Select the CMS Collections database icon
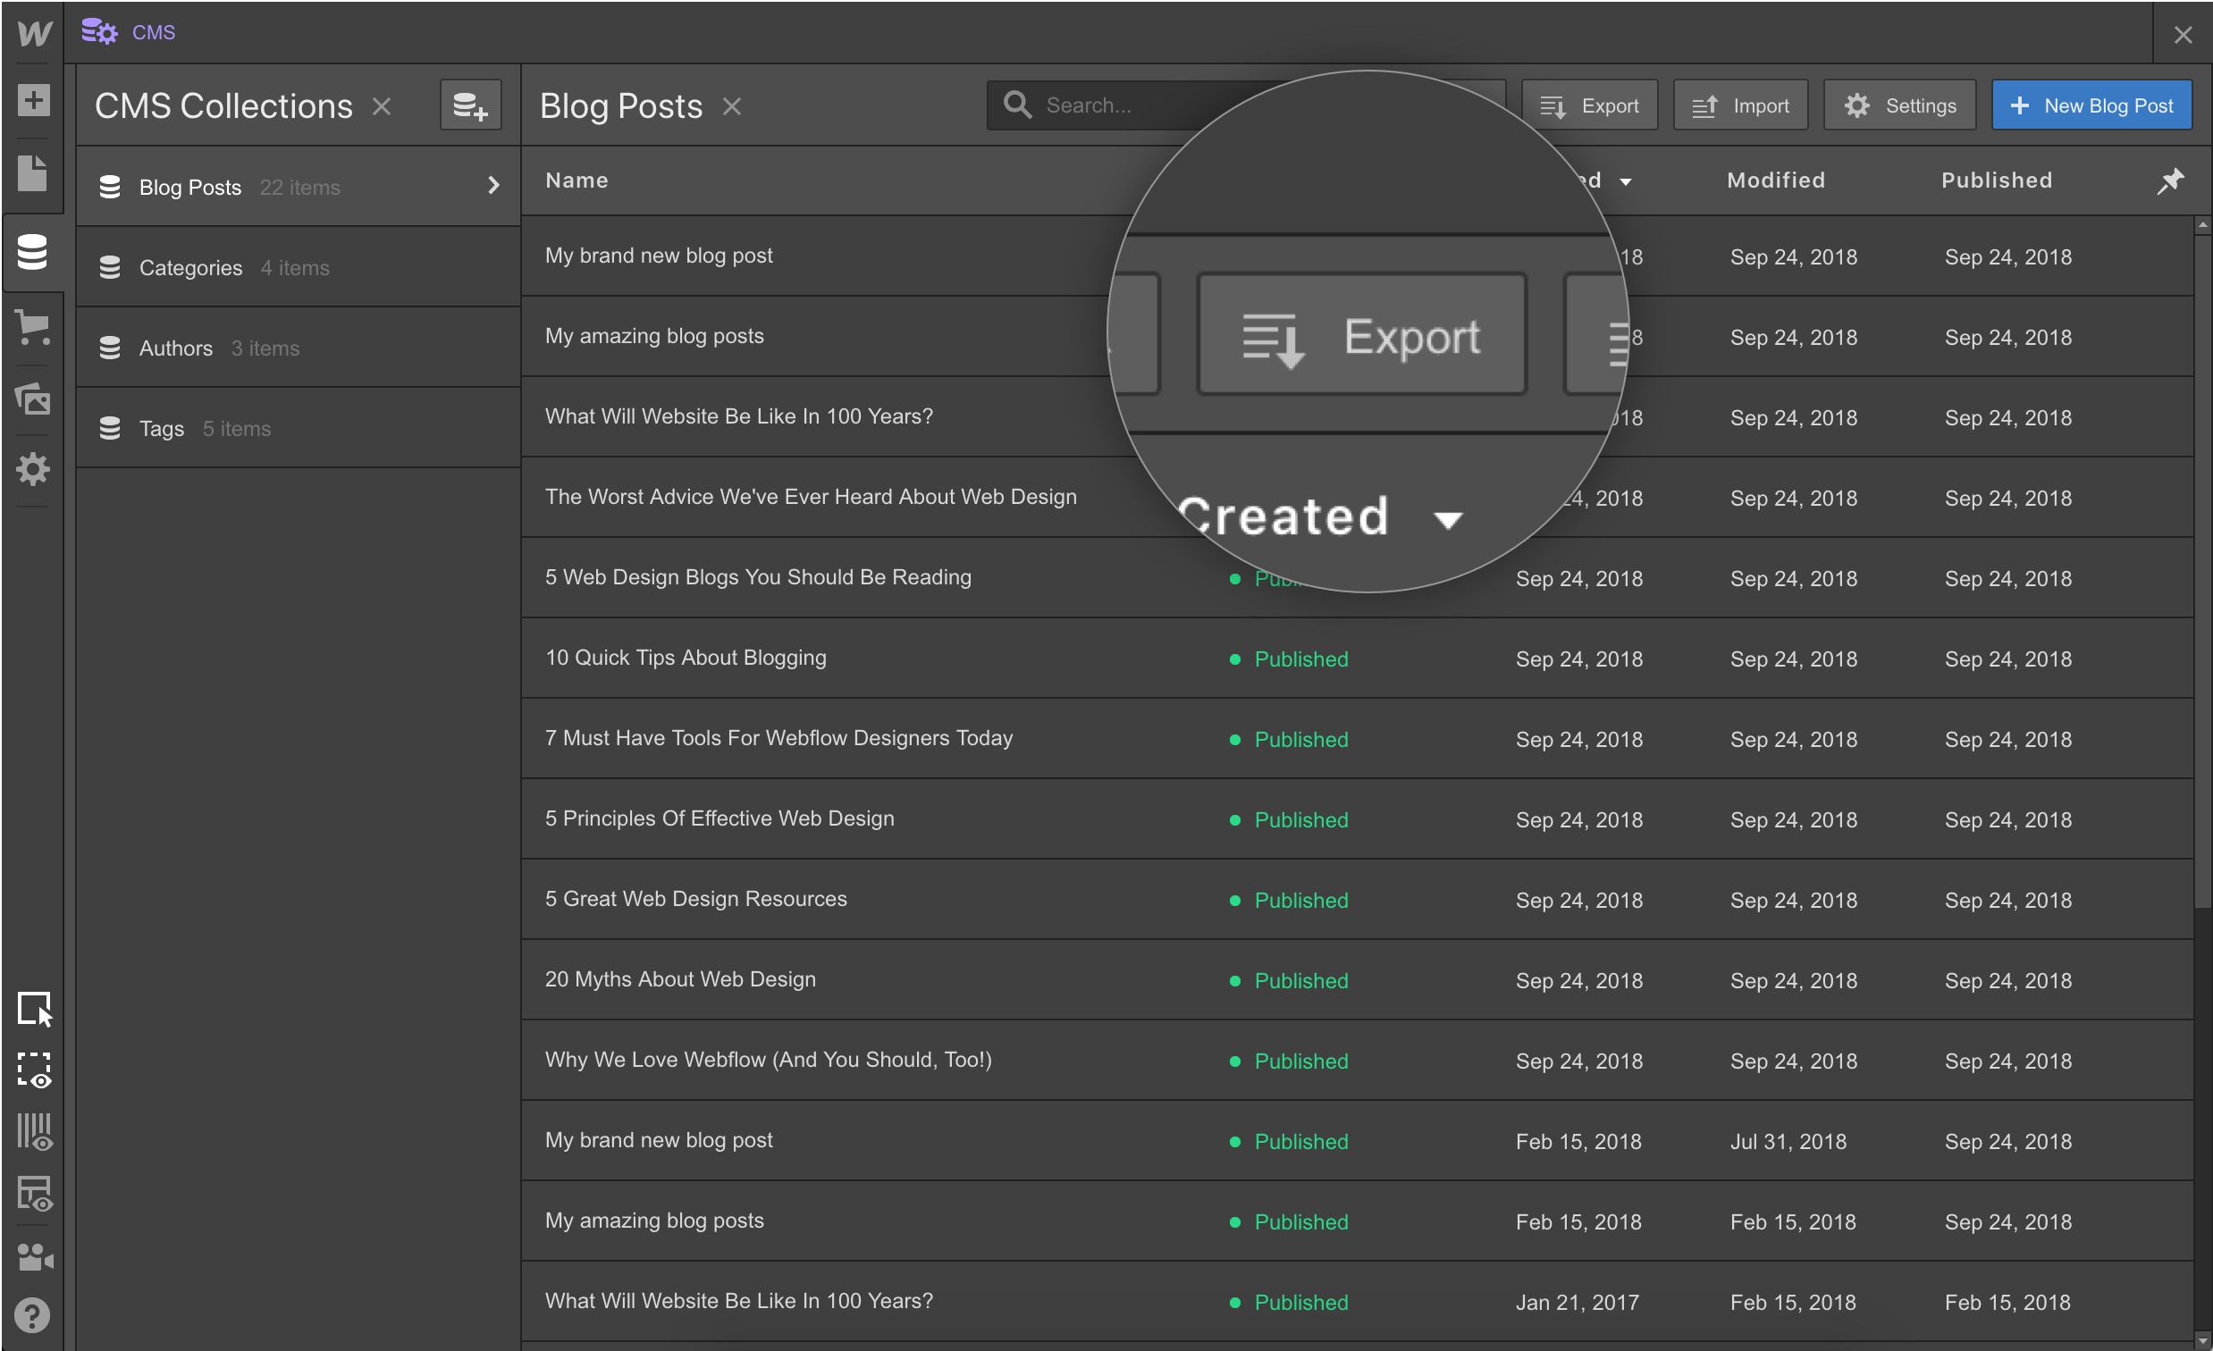This screenshot has height=1351, width=2213. 33,252
